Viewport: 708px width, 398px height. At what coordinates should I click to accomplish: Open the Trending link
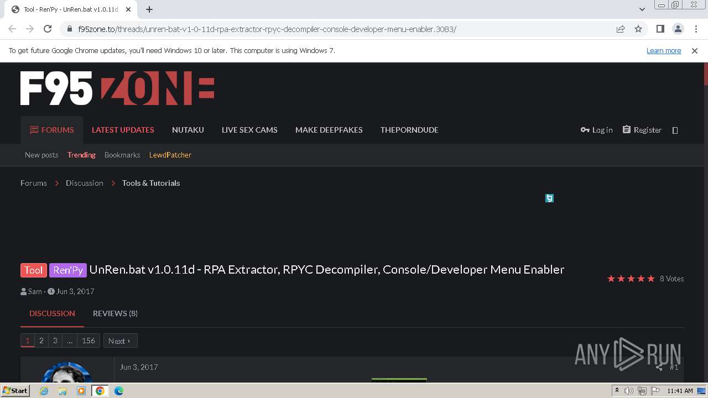pos(81,155)
